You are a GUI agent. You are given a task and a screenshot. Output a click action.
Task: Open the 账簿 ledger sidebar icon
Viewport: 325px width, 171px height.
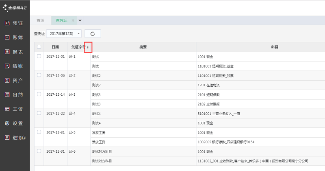(7, 37)
